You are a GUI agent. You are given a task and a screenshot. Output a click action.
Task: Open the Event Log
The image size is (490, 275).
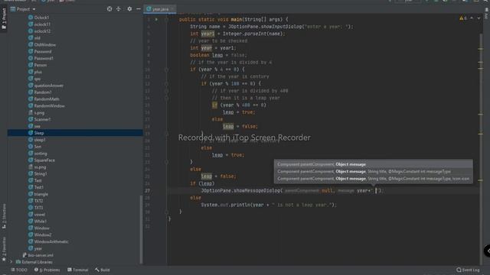click(x=468, y=270)
